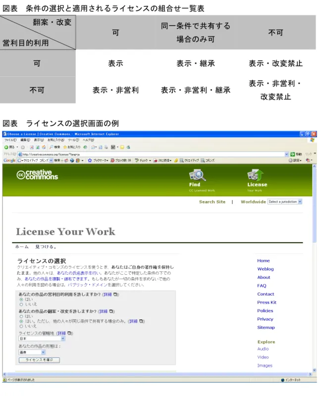Open the 設定 dropdown in Google toolbar

point(295,160)
